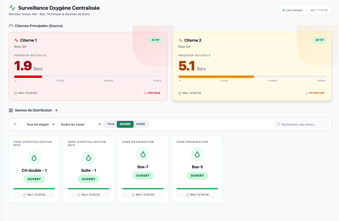The image size is (339, 221).
Task: Click the droplet icon on Suite - 1 card
Action: tap(88, 158)
